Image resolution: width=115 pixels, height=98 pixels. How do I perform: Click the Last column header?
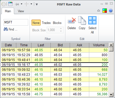click(41, 45)
